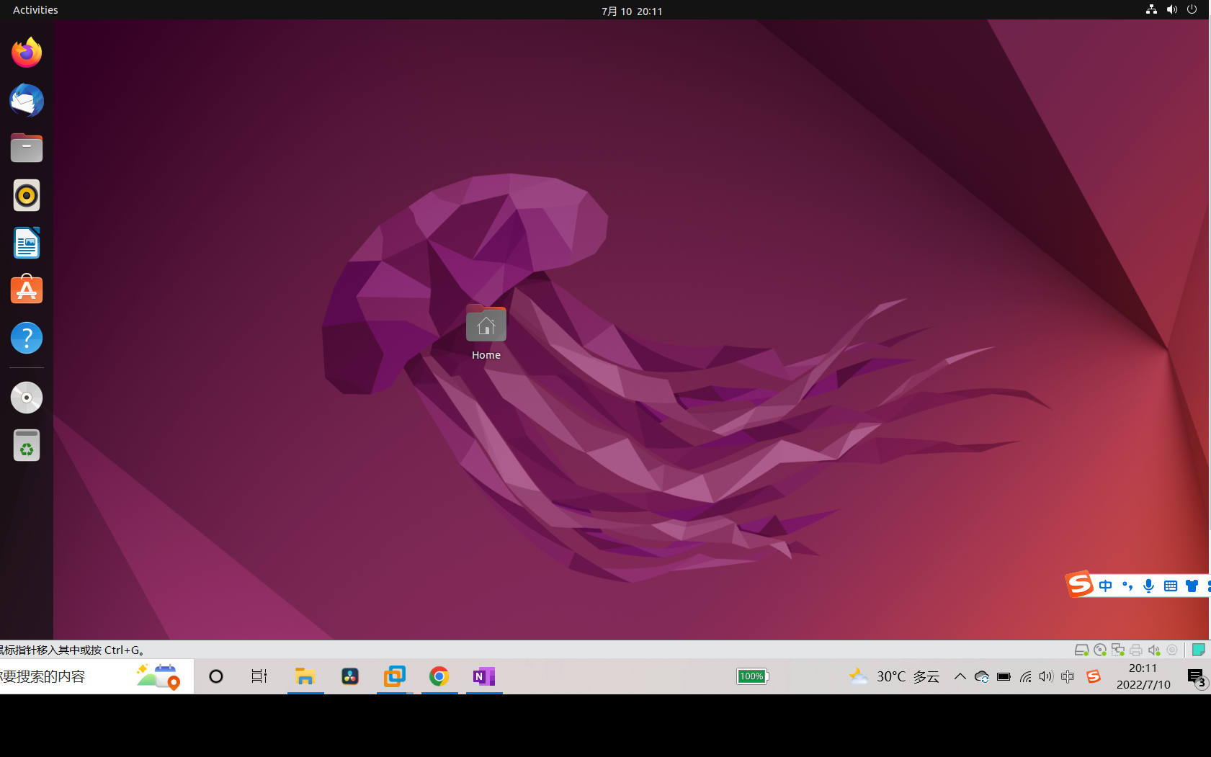Launch Thunderbird mail from the dock
Screen dimensions: 1211x757
click(x=27, y=100)
